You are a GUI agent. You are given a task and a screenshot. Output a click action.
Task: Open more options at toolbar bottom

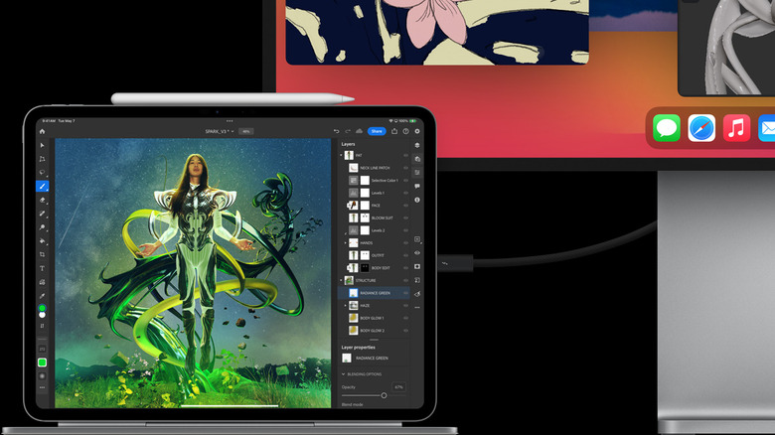click(42, 387)
